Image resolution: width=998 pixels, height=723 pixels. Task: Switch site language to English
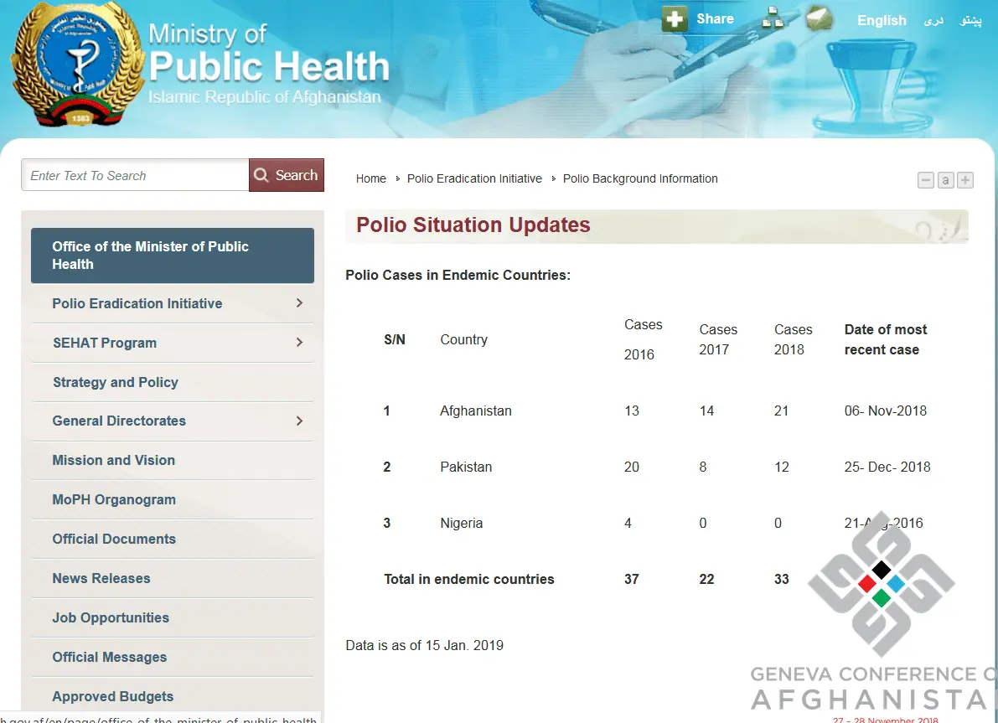click(882, 20)
